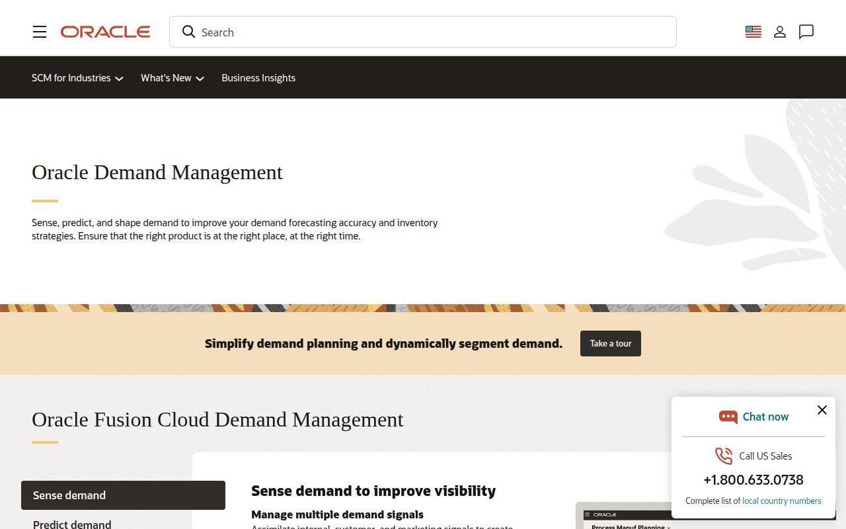Open the user account icon
Screen dimensions: 846x529
click(780, 32)
